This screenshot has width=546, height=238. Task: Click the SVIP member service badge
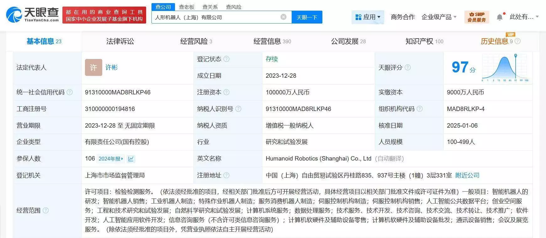coord(476,17)
